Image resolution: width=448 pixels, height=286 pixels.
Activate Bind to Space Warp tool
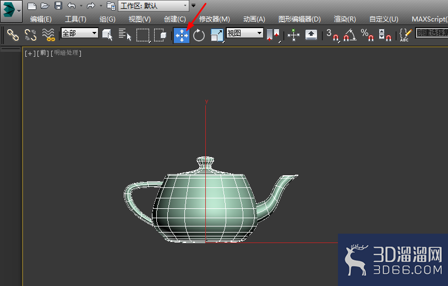click(x=48, y=35)
